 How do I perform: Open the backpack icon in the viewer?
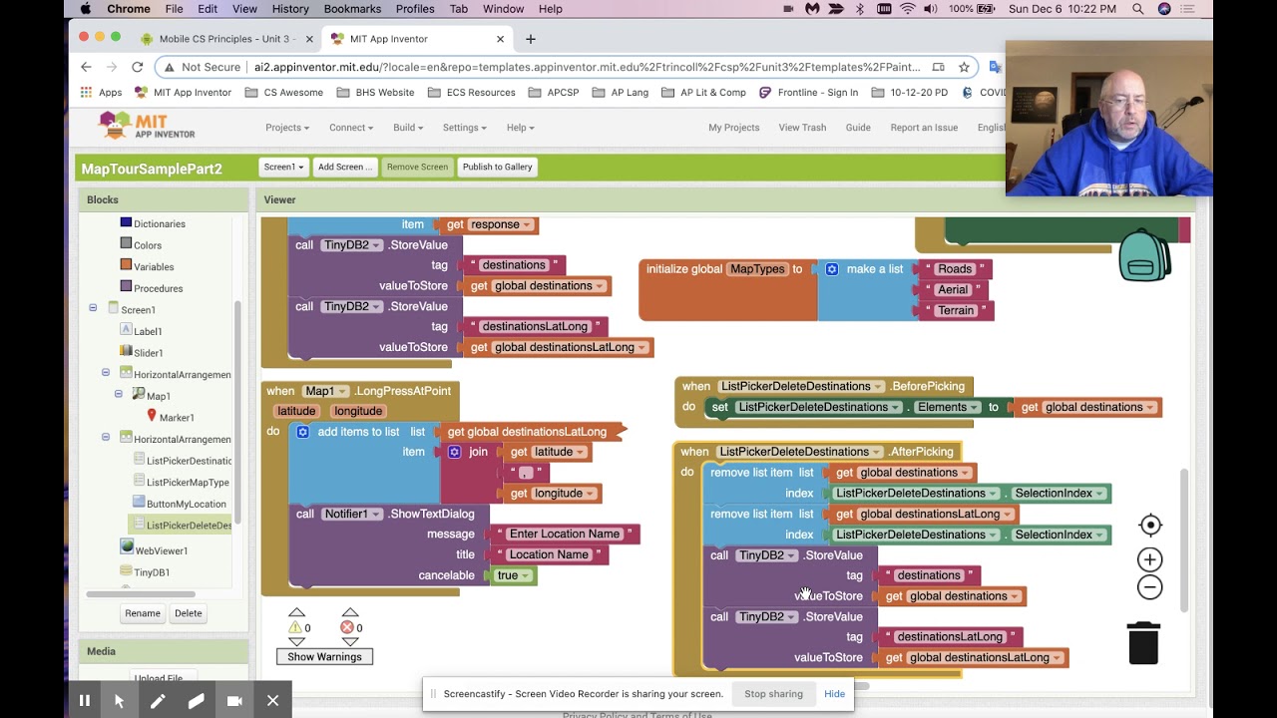pos(1144,255)
